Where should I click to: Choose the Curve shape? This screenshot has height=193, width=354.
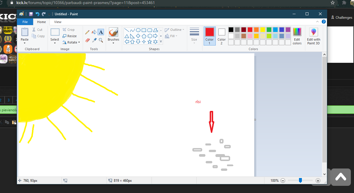(132, 30)
